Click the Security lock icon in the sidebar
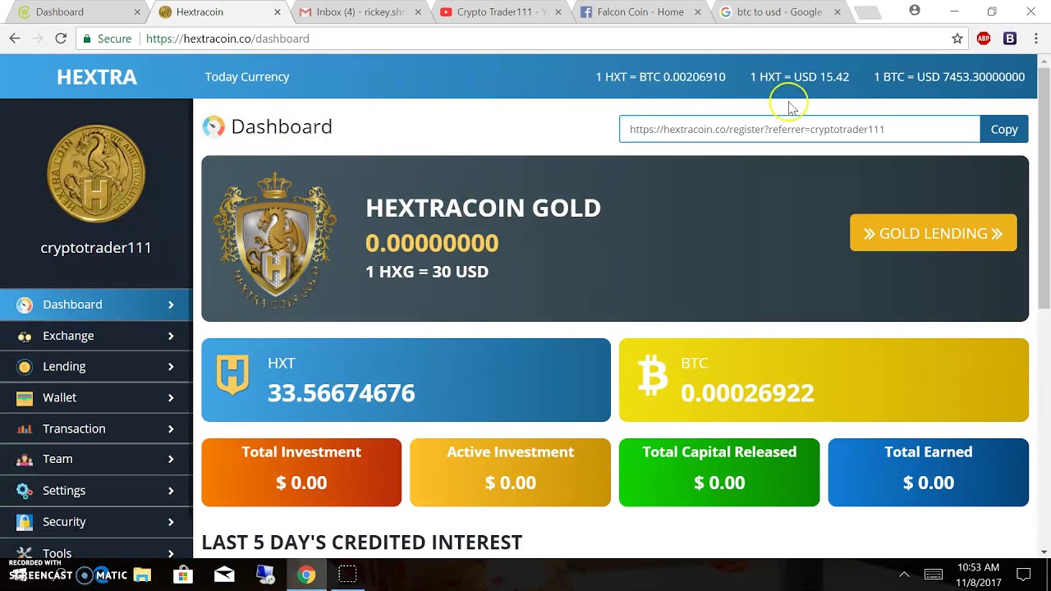This screenshot has width=1051, height=591. pyautogui.click(x=25, y=522)
